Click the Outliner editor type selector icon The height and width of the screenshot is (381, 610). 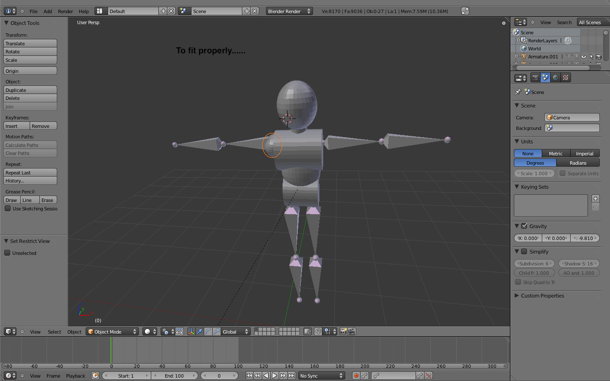[518, 22]
